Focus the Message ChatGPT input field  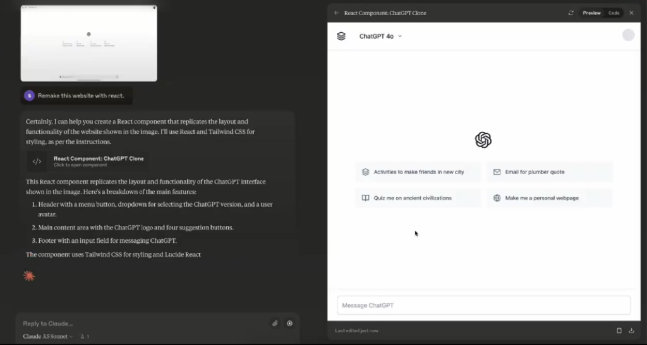pos(483,305)
